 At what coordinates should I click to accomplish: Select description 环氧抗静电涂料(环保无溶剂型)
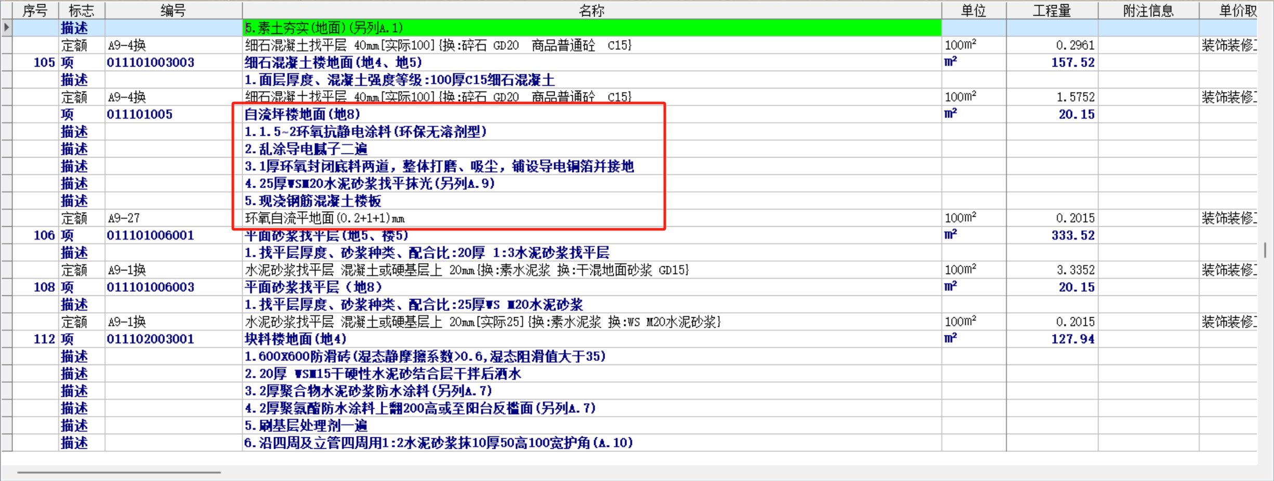tap(365, 132)
